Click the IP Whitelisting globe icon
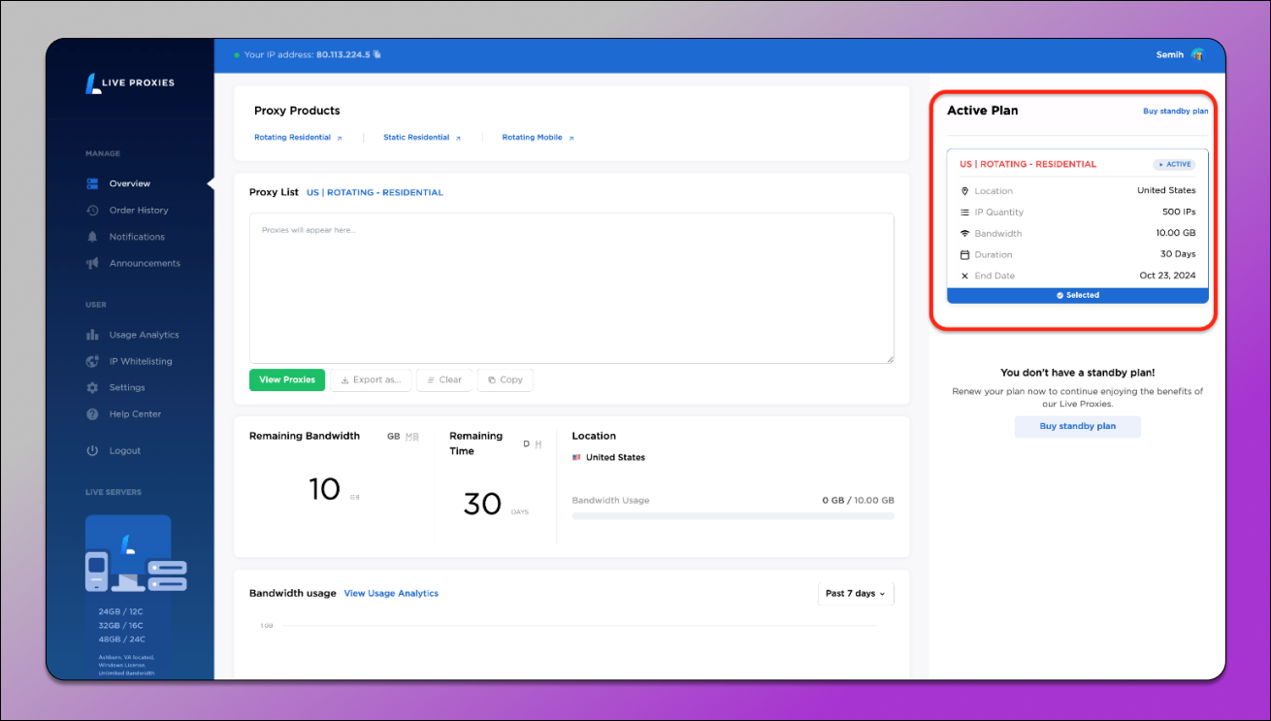 click(x=93, y=361)
